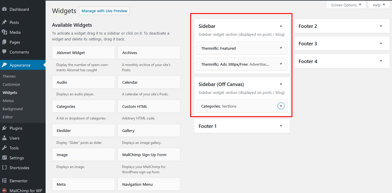Click the Users person icon

pyautogui.click(x=4, y=138)
